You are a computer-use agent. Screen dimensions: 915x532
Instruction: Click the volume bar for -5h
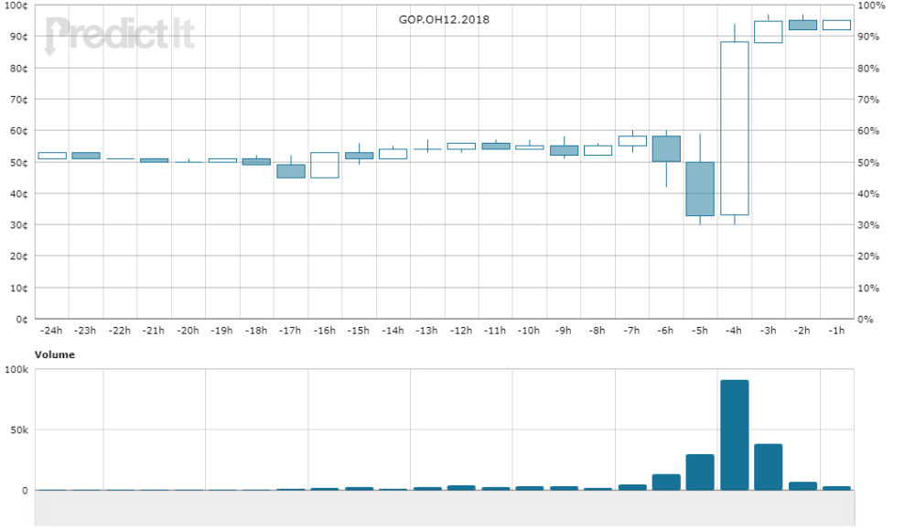pyautogui.click(x=700, y=472)
